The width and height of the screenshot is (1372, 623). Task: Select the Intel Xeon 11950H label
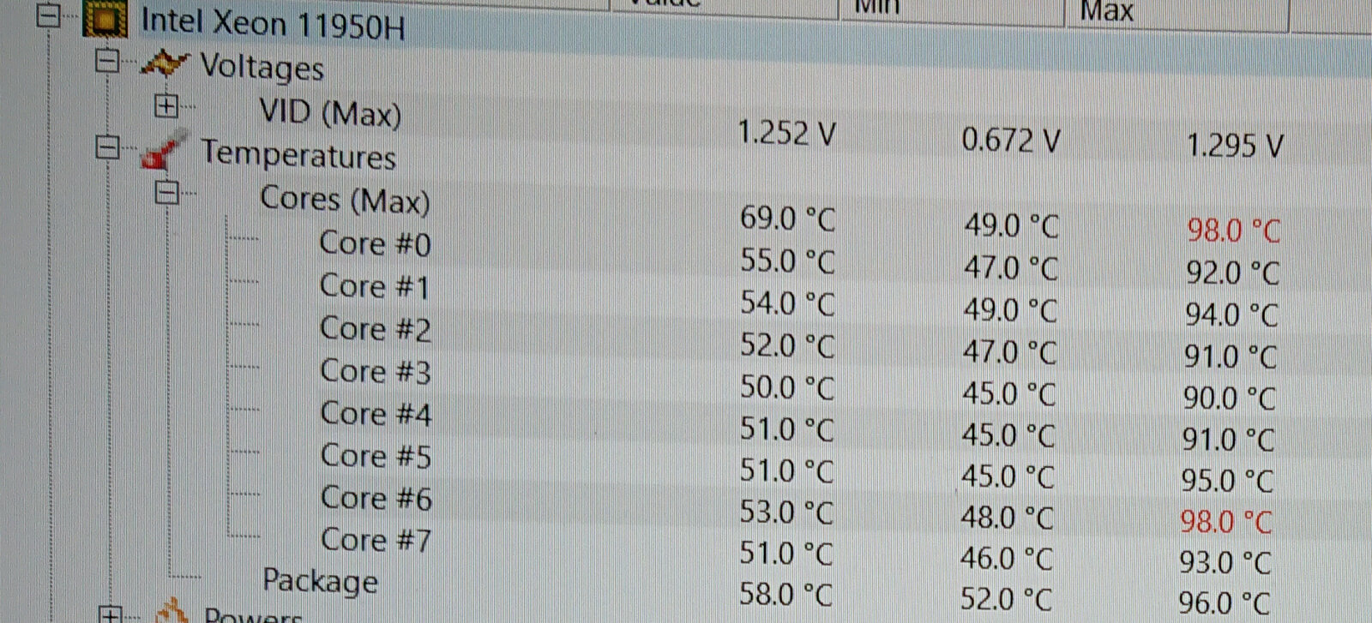(272, 22)
